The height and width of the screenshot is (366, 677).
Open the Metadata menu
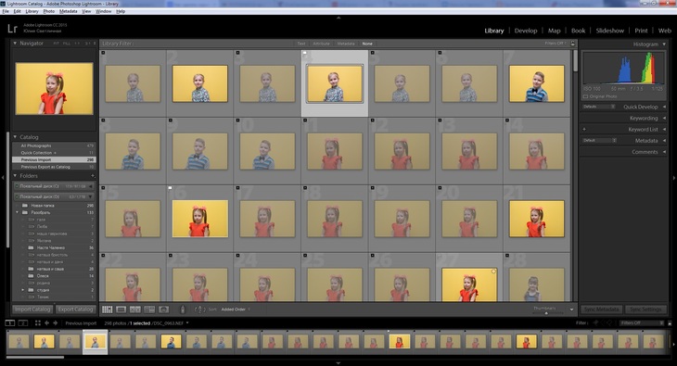pyautogui.click(x=69, y=11)
